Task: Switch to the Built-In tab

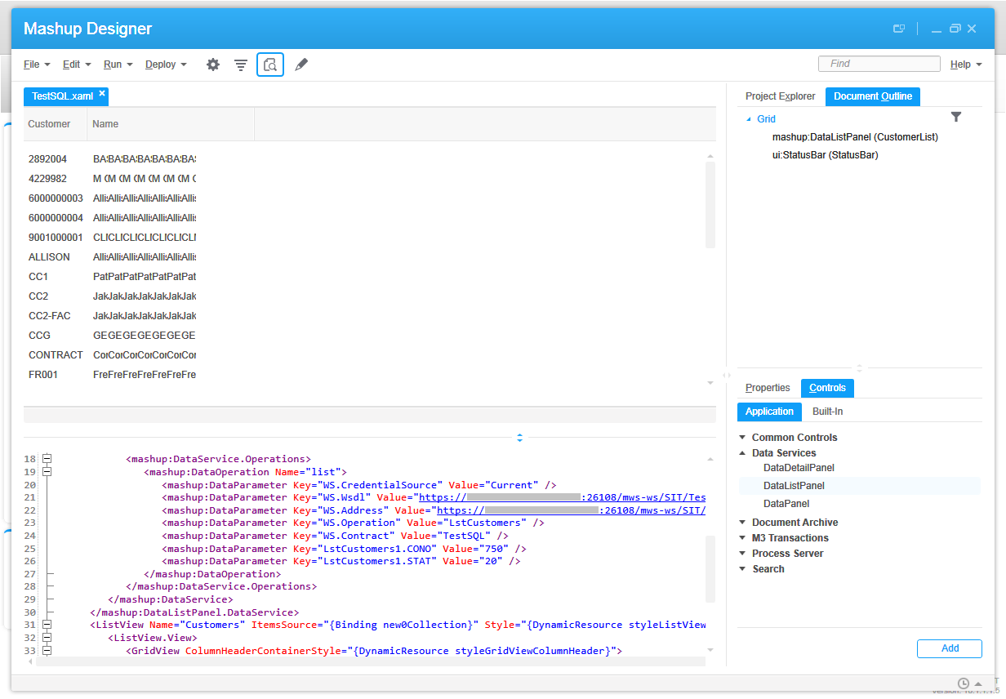Action: [827, 412]
